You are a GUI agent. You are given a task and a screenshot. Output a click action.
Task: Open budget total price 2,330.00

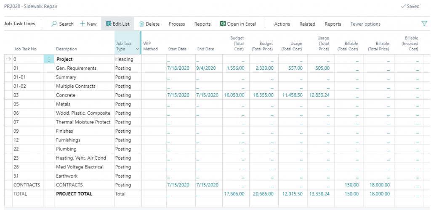coord(264,68)
